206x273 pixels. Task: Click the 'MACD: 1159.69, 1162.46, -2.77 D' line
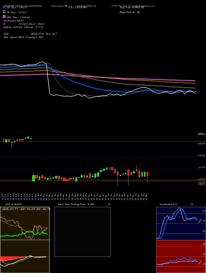coord(23,27)
